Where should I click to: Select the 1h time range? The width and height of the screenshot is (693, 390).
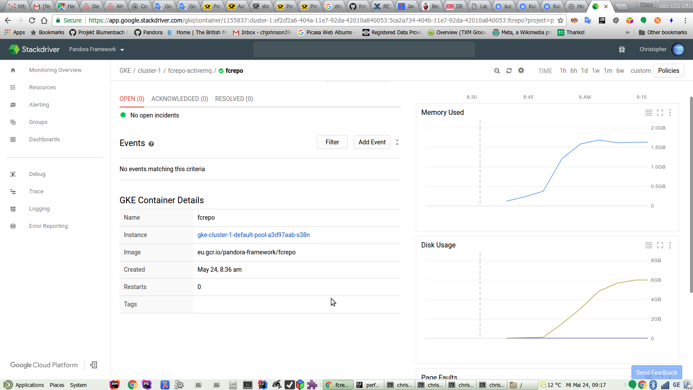563,71
